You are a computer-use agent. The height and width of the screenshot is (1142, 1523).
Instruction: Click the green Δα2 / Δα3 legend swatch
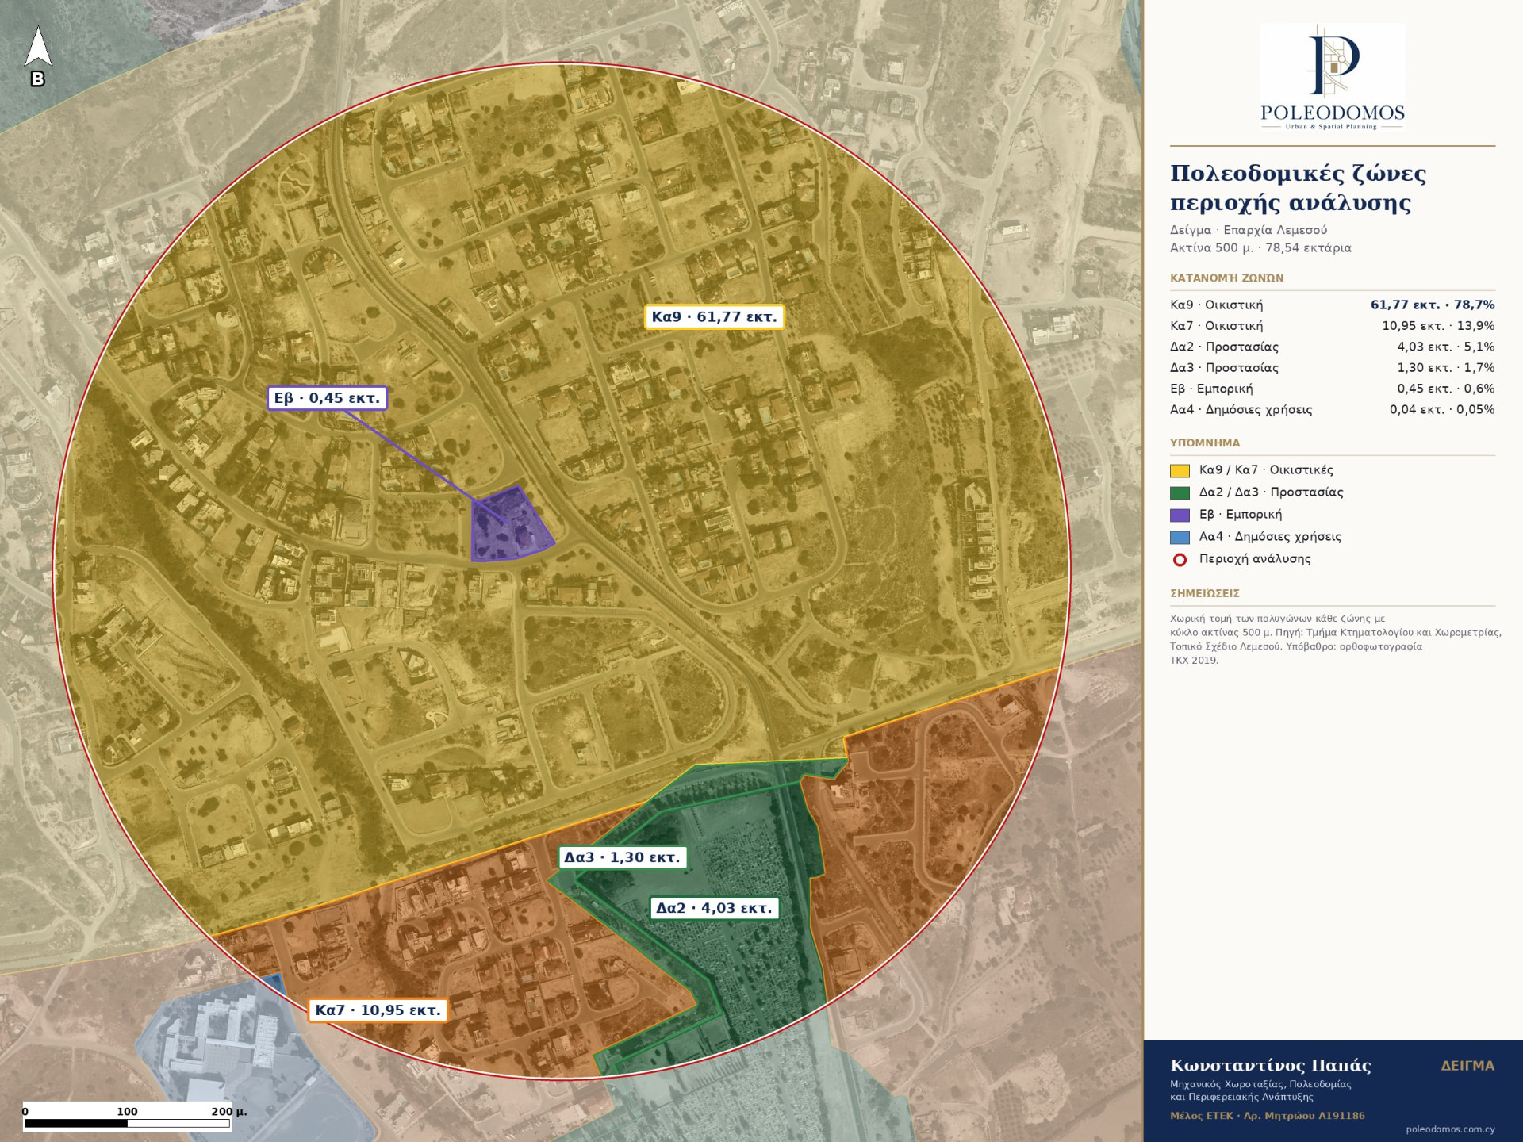click(1180, 493)
